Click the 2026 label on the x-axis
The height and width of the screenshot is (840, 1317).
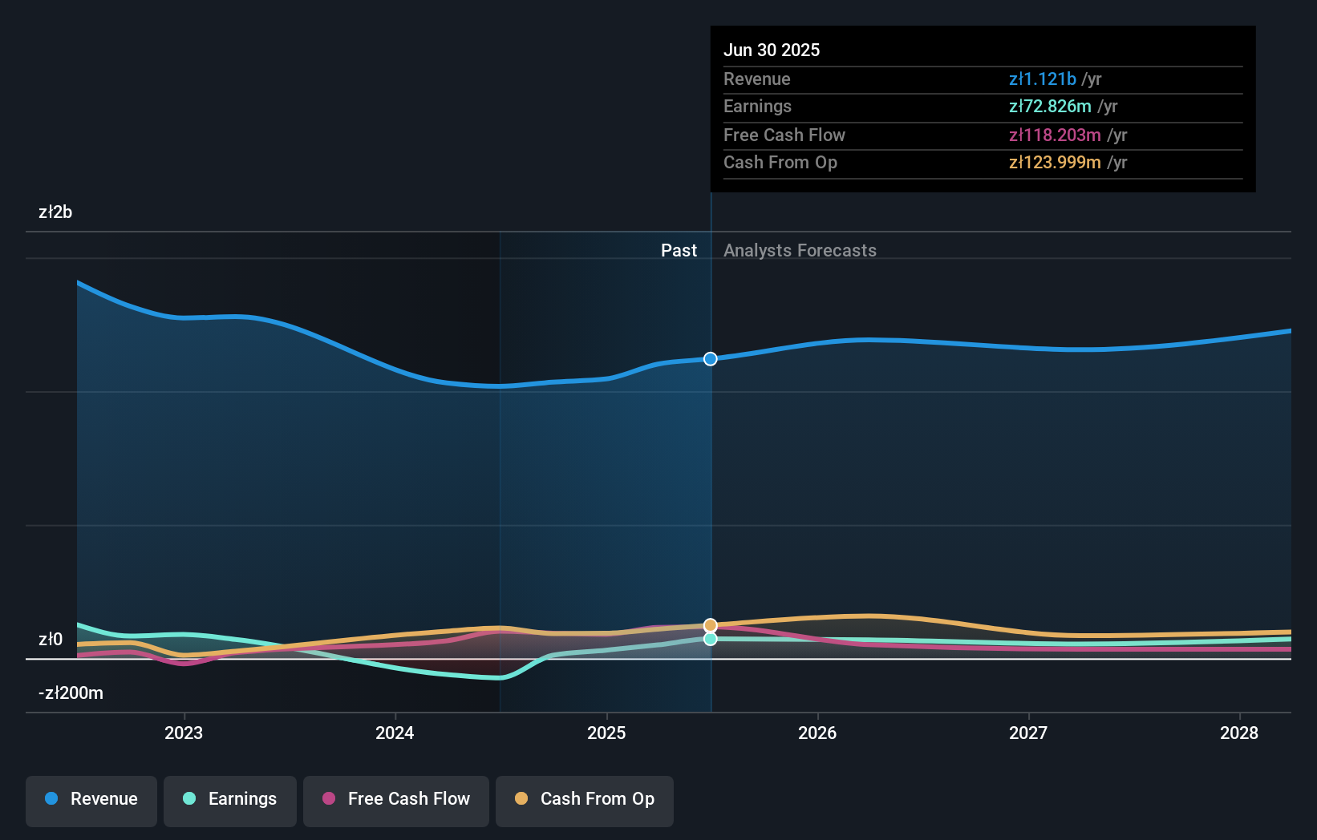[x=817, y=733]
